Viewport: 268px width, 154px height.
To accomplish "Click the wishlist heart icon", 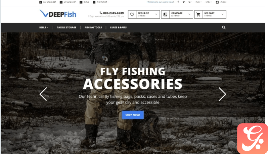I will 132,14.
